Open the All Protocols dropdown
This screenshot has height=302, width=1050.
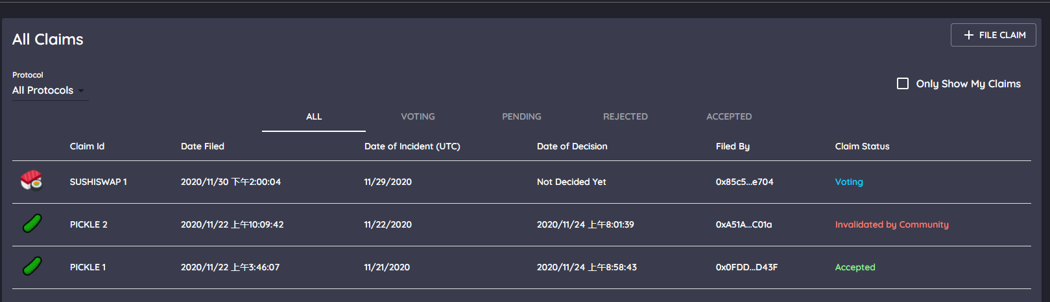(43, 91)
